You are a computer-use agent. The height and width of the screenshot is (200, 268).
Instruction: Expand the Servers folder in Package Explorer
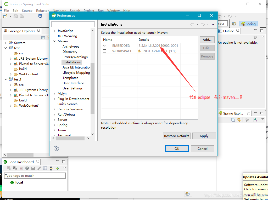click(x=6, y=43)
